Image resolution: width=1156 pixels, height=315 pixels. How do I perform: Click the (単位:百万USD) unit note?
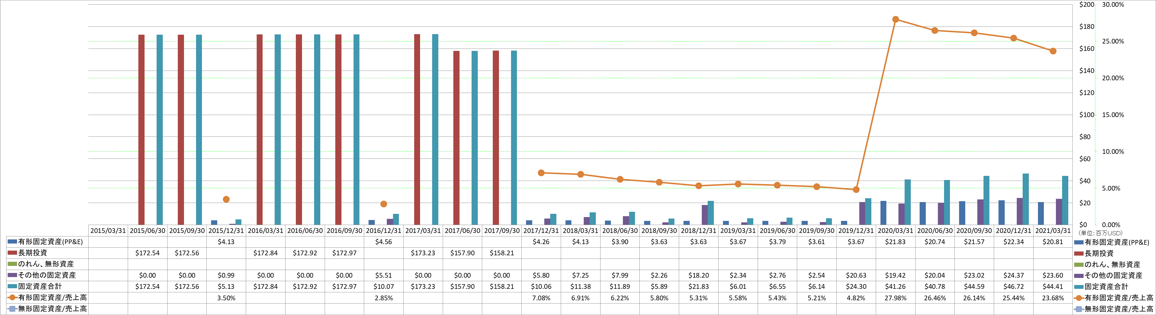[x=1100, y=233]
